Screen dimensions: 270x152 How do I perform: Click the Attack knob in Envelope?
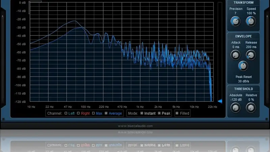(x=236, y=55)
